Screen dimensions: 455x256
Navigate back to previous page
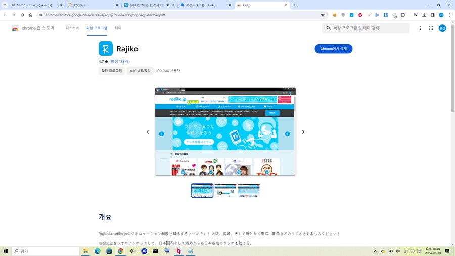(5, 15)
